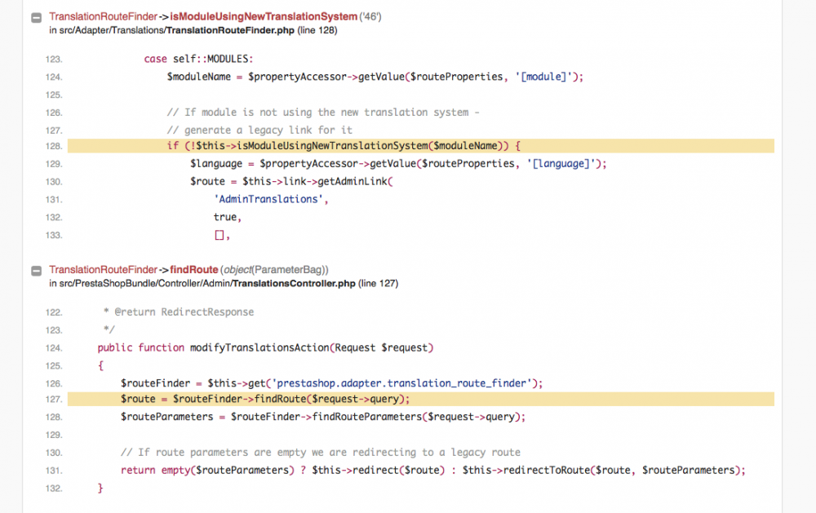The image size is (816, 513).
Task: Click the $language = $propertyAccessor line
Action: pyautogui.click(x=398, y=163)
